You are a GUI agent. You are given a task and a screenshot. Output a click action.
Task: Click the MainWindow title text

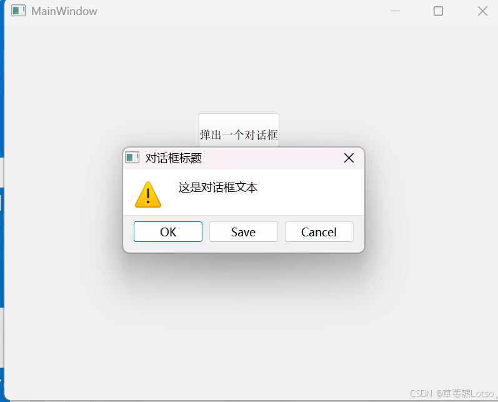pos(64,11)
